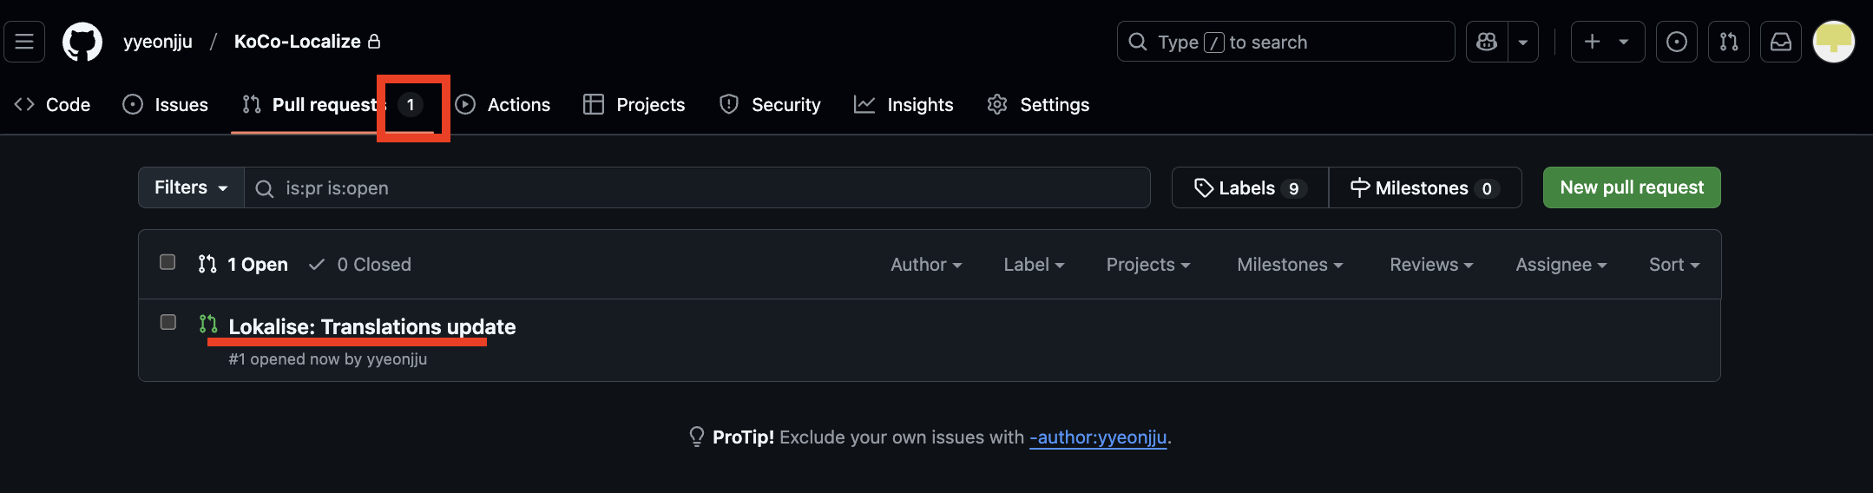Switch to the Code tab
This screenshot has height=493, width=1873.
pyautogui.click(x=52, y=105)
